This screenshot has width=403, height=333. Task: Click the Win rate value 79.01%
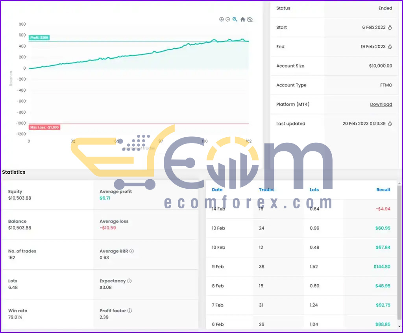tap(15, 317)
